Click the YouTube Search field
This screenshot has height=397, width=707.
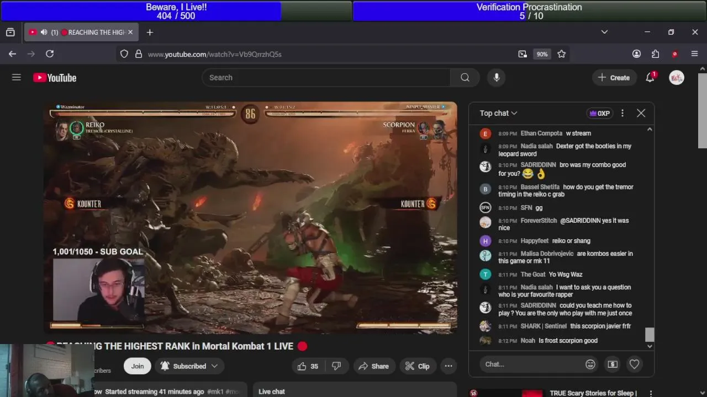[326, 78]
